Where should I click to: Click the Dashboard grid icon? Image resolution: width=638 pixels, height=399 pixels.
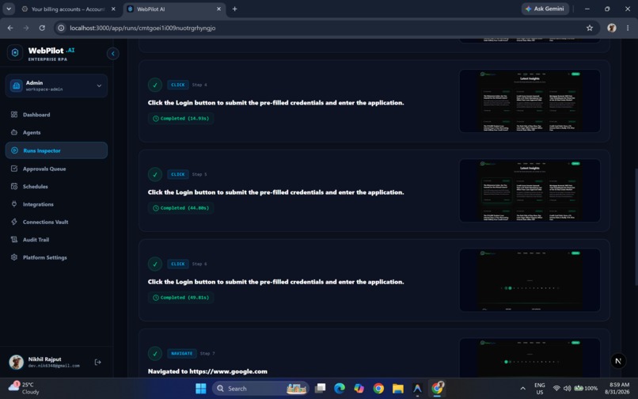click(x=14, y=115)
